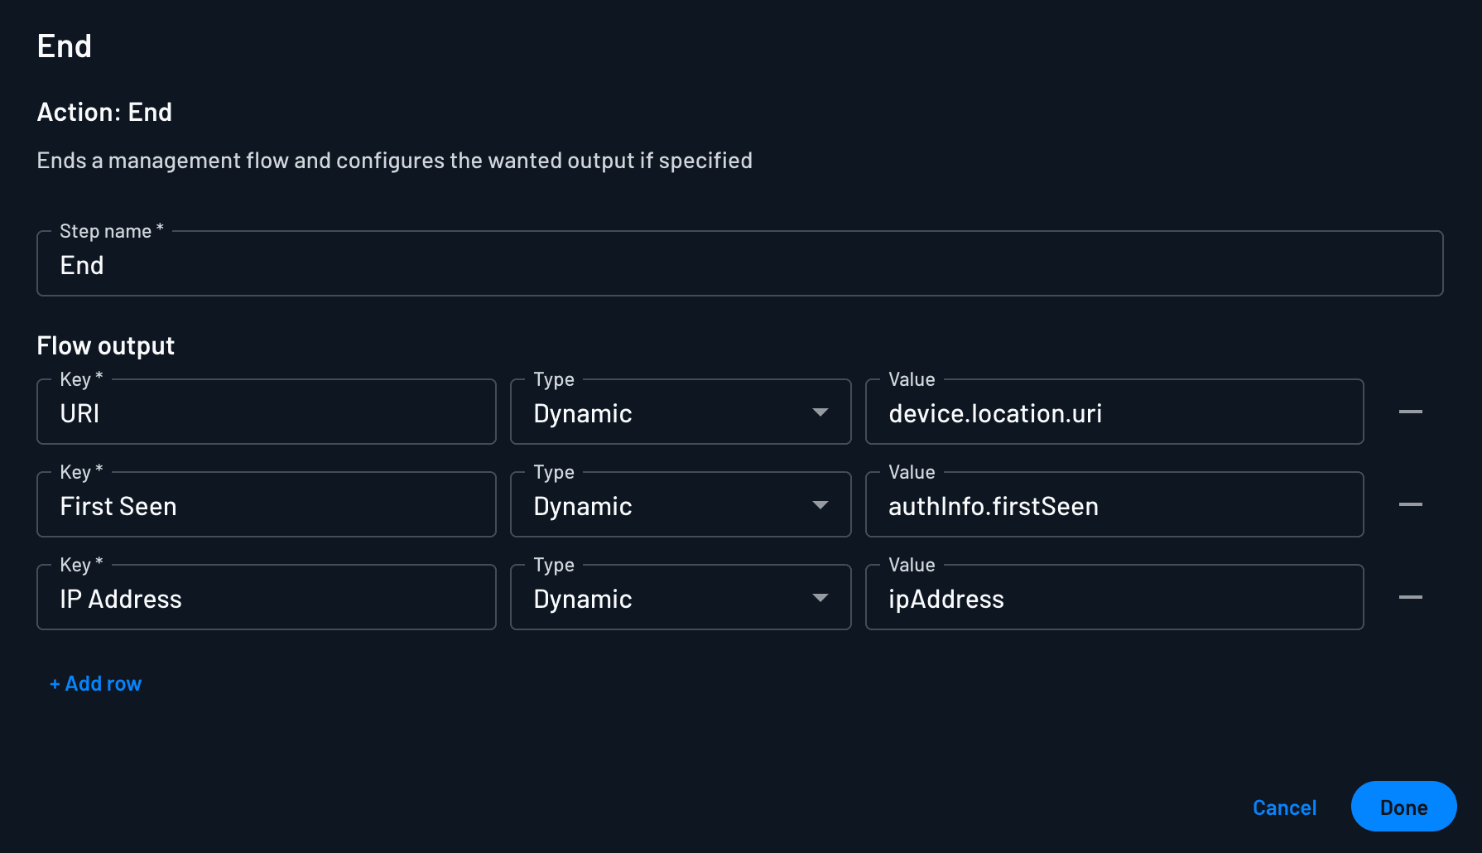Click the dropdown arrow on URI Type field

(x=821, y=412)
